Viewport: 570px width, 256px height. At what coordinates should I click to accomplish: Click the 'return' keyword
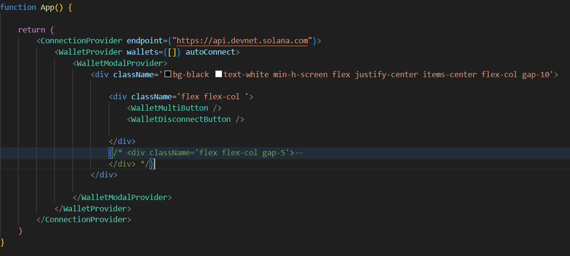[x=31, y=30]
